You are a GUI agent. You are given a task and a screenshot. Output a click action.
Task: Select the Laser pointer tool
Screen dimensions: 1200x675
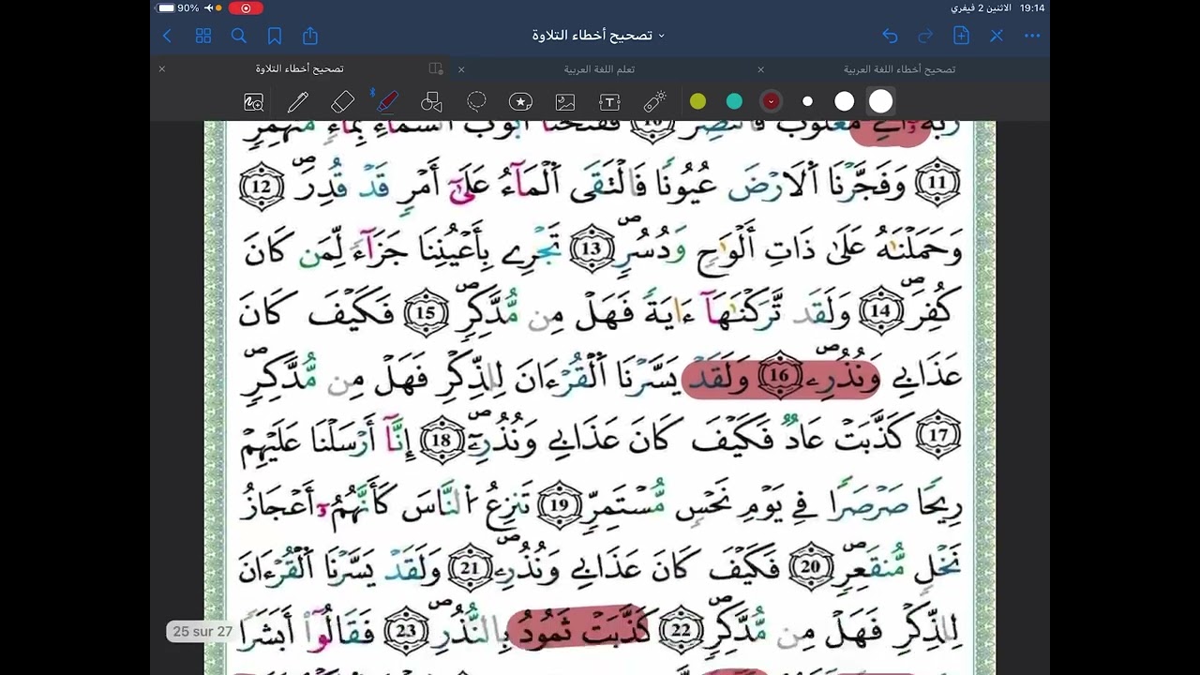tap(654, 102)
